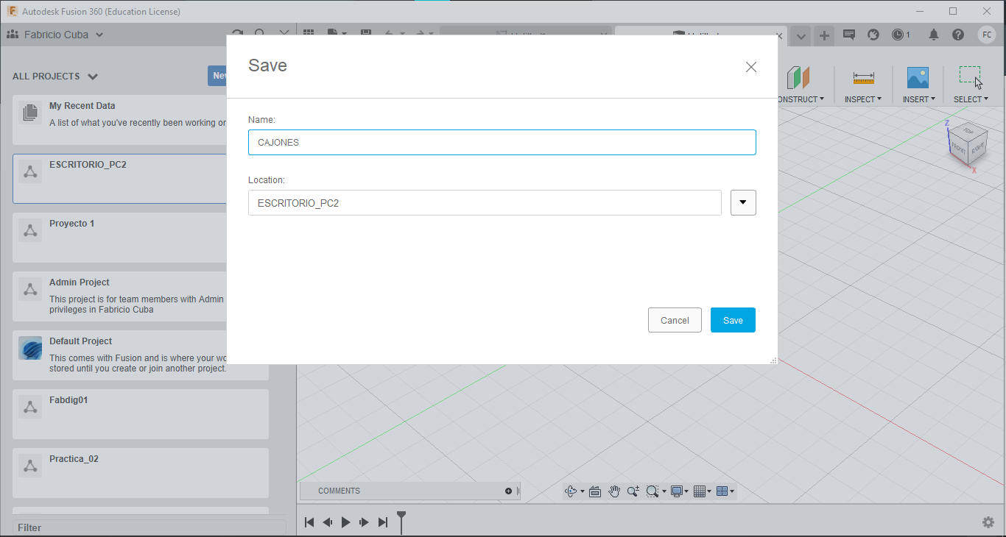Open the Data Panel grid icon
Image resolution: width=1006 pixels, height=537 pixels.
point(309,34)
